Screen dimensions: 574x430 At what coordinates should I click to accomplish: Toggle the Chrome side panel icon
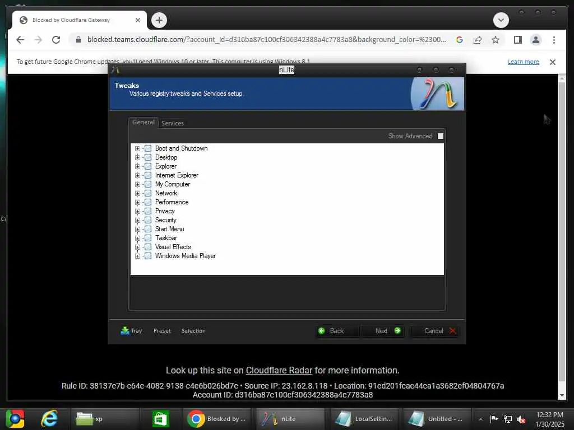[517, 40]
